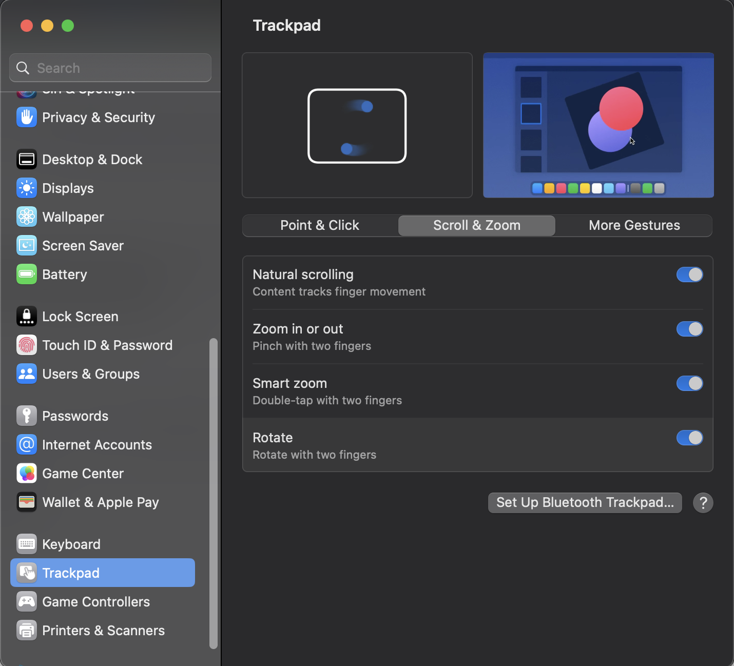
Task: Click the Internet Accounts @ icon
Action: (x=26, y=445)
